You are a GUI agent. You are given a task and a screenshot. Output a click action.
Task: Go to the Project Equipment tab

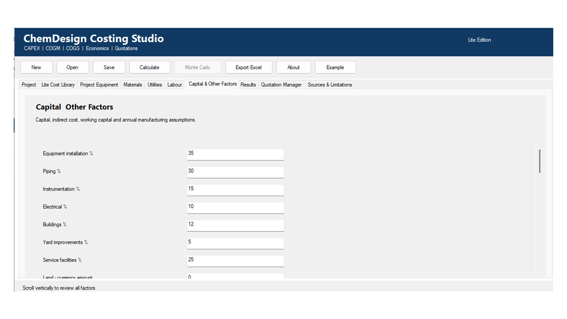99,85
